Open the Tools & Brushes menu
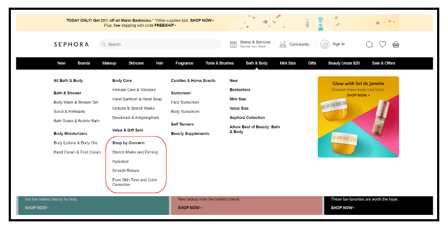 coord(220,63)
